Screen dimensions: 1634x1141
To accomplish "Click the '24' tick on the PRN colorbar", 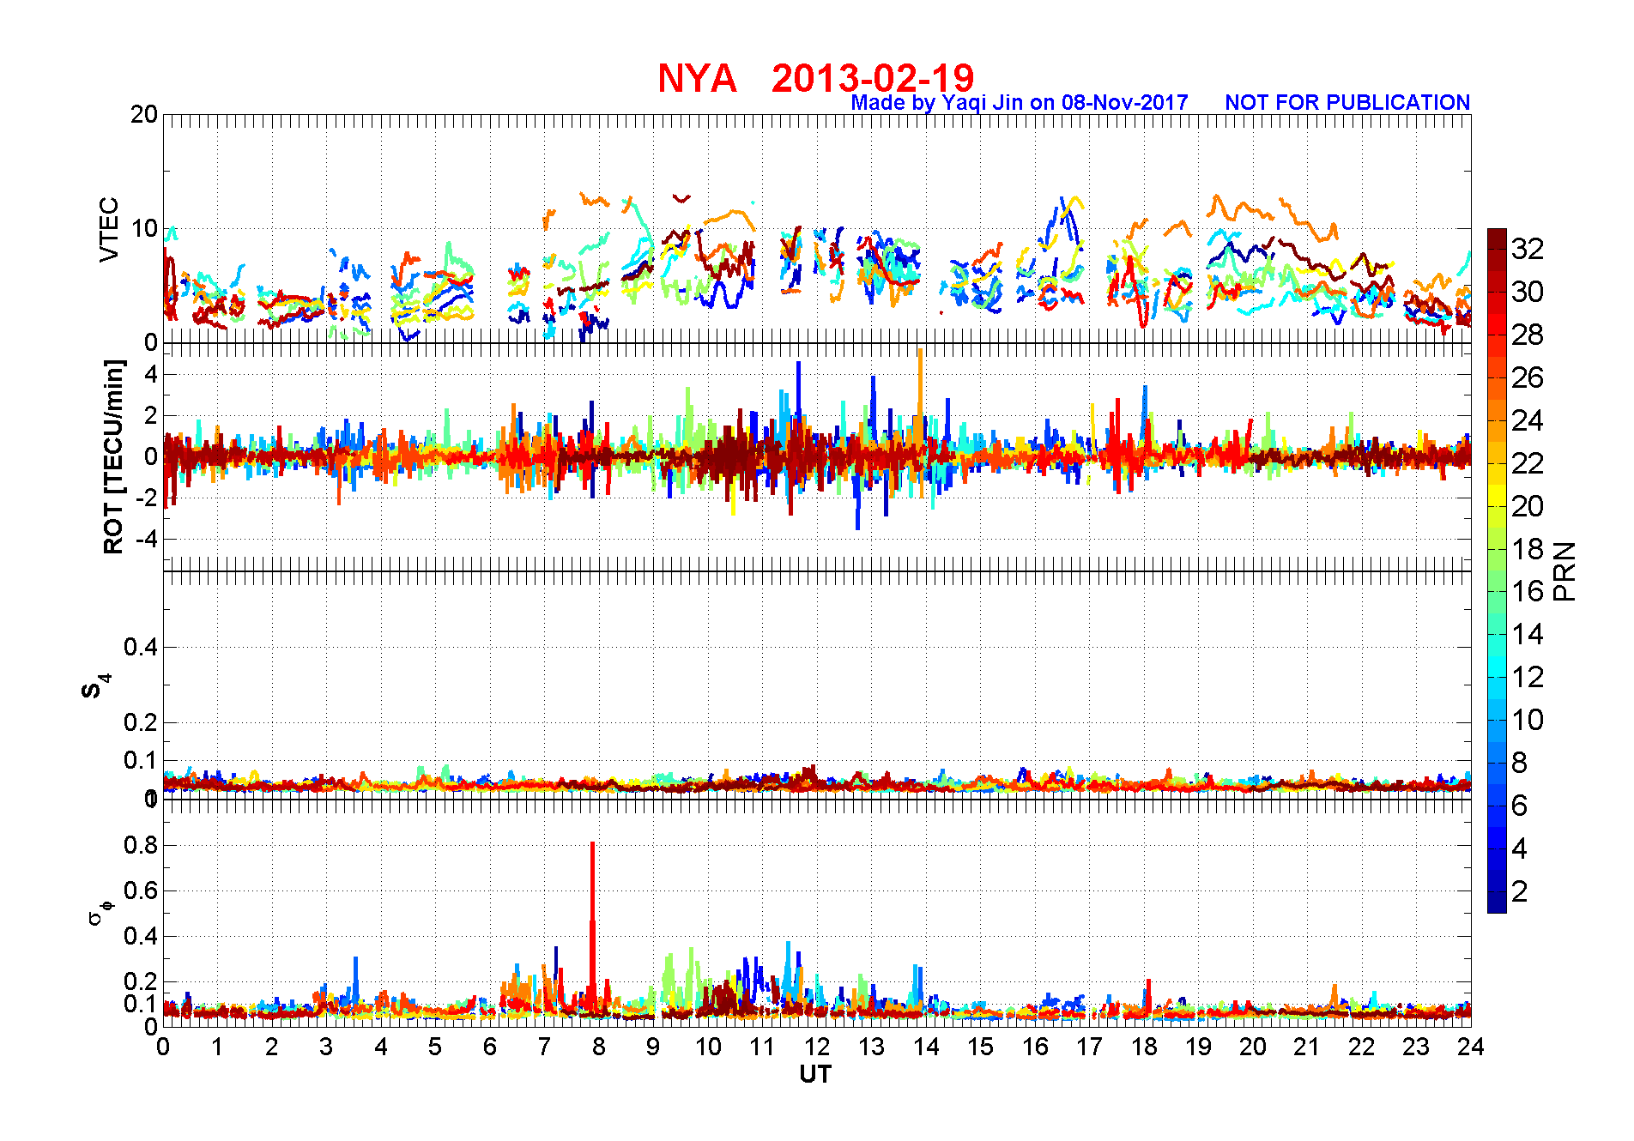I will [x=1528, y=420].
